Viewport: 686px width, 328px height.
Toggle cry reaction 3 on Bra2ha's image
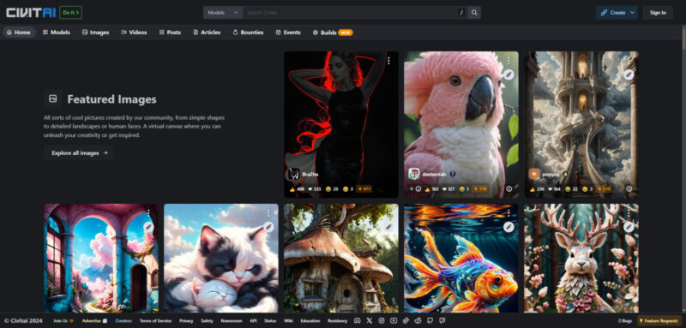(348, 189)
